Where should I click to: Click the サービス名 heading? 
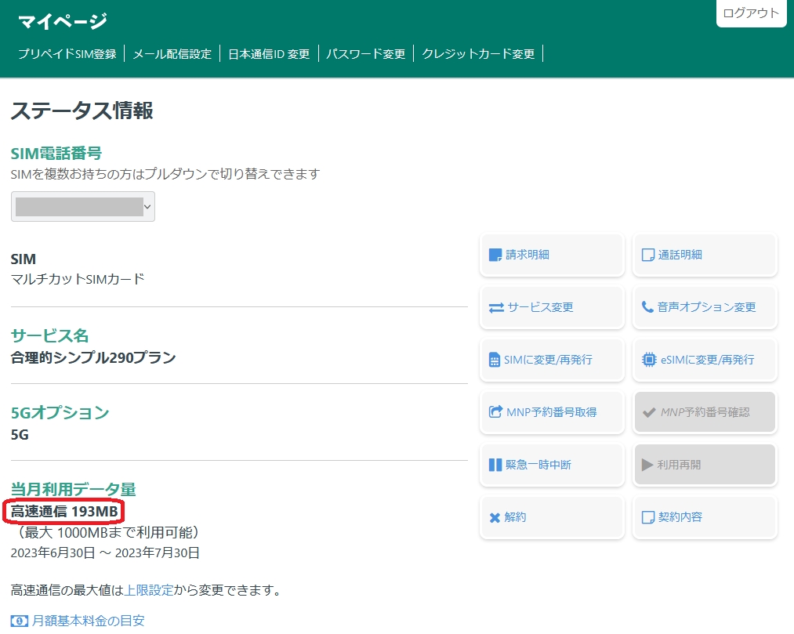49,335
